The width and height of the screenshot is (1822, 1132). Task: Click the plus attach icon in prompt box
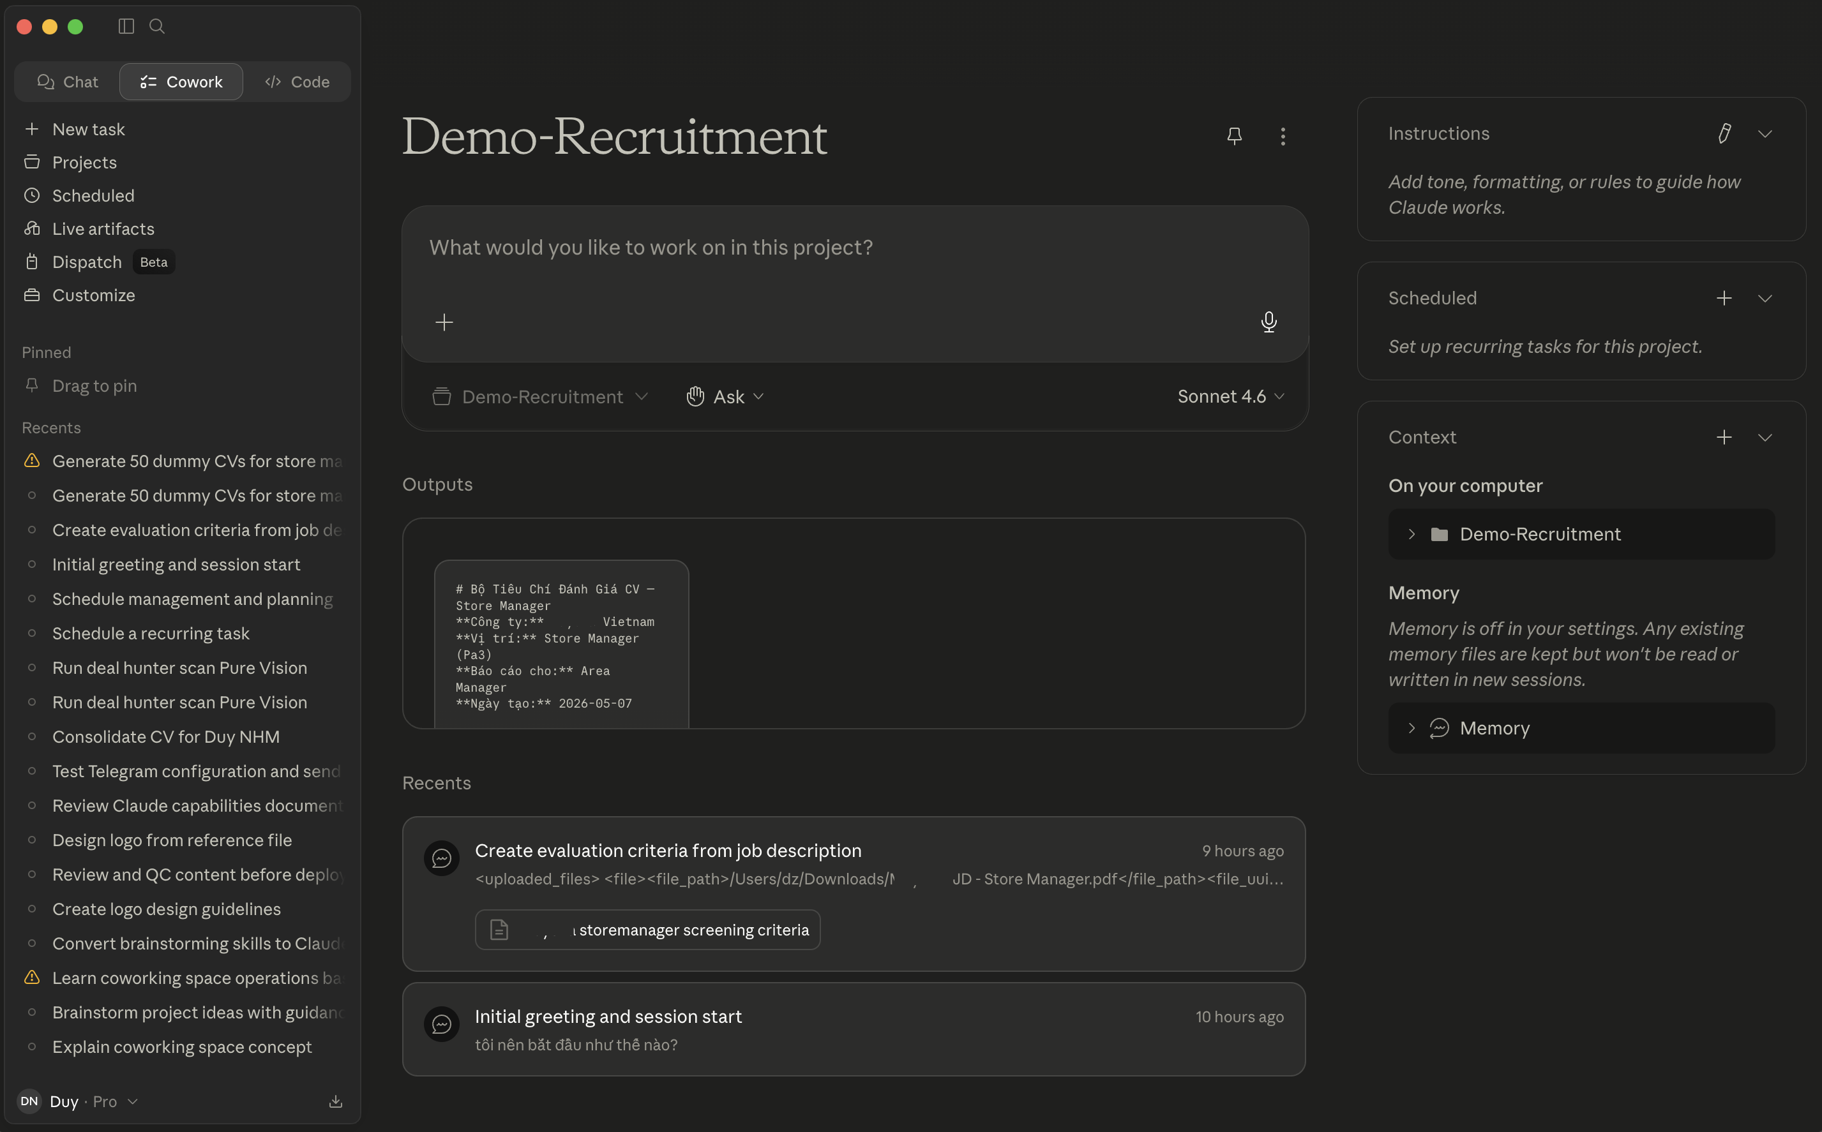pos(444,322)
